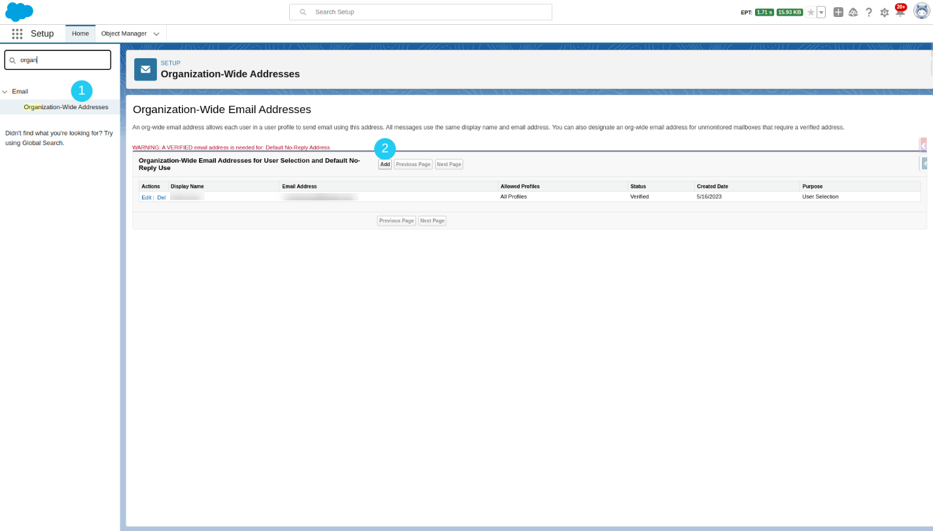Click the date 5/16/2023

709,196
